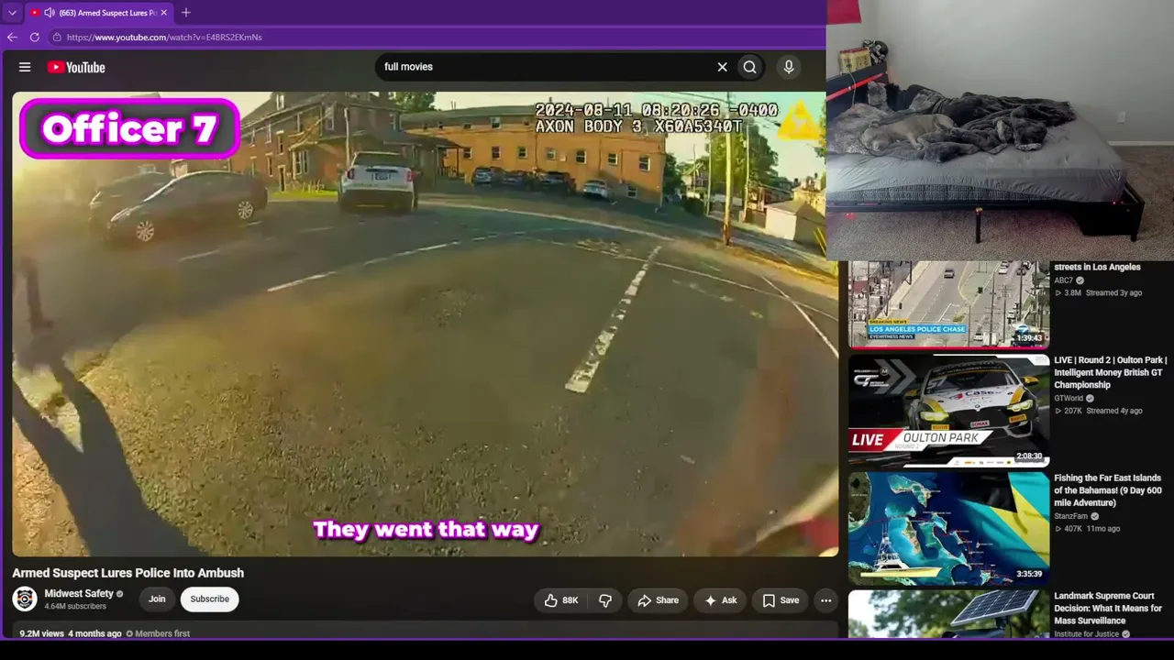1174x660 pixels.
Task: Visit the Institute for Justice channel
Action: click(1087, 633)
